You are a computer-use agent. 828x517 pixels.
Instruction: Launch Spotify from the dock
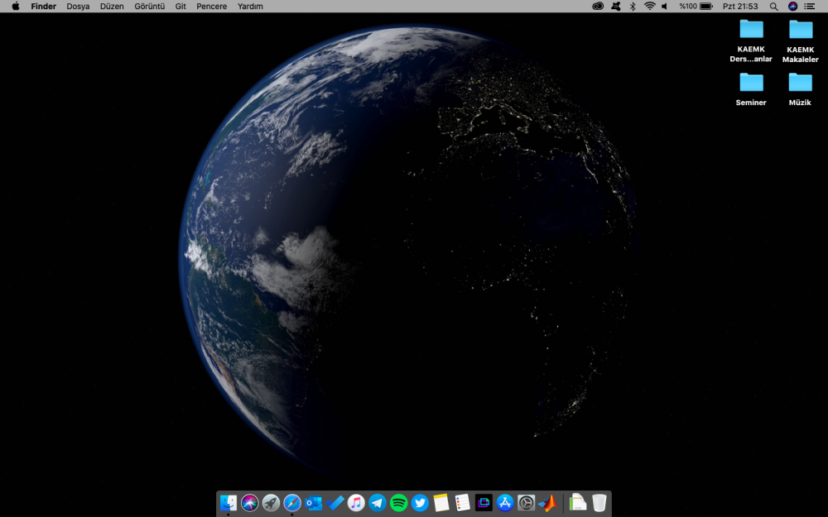point(399,502)
